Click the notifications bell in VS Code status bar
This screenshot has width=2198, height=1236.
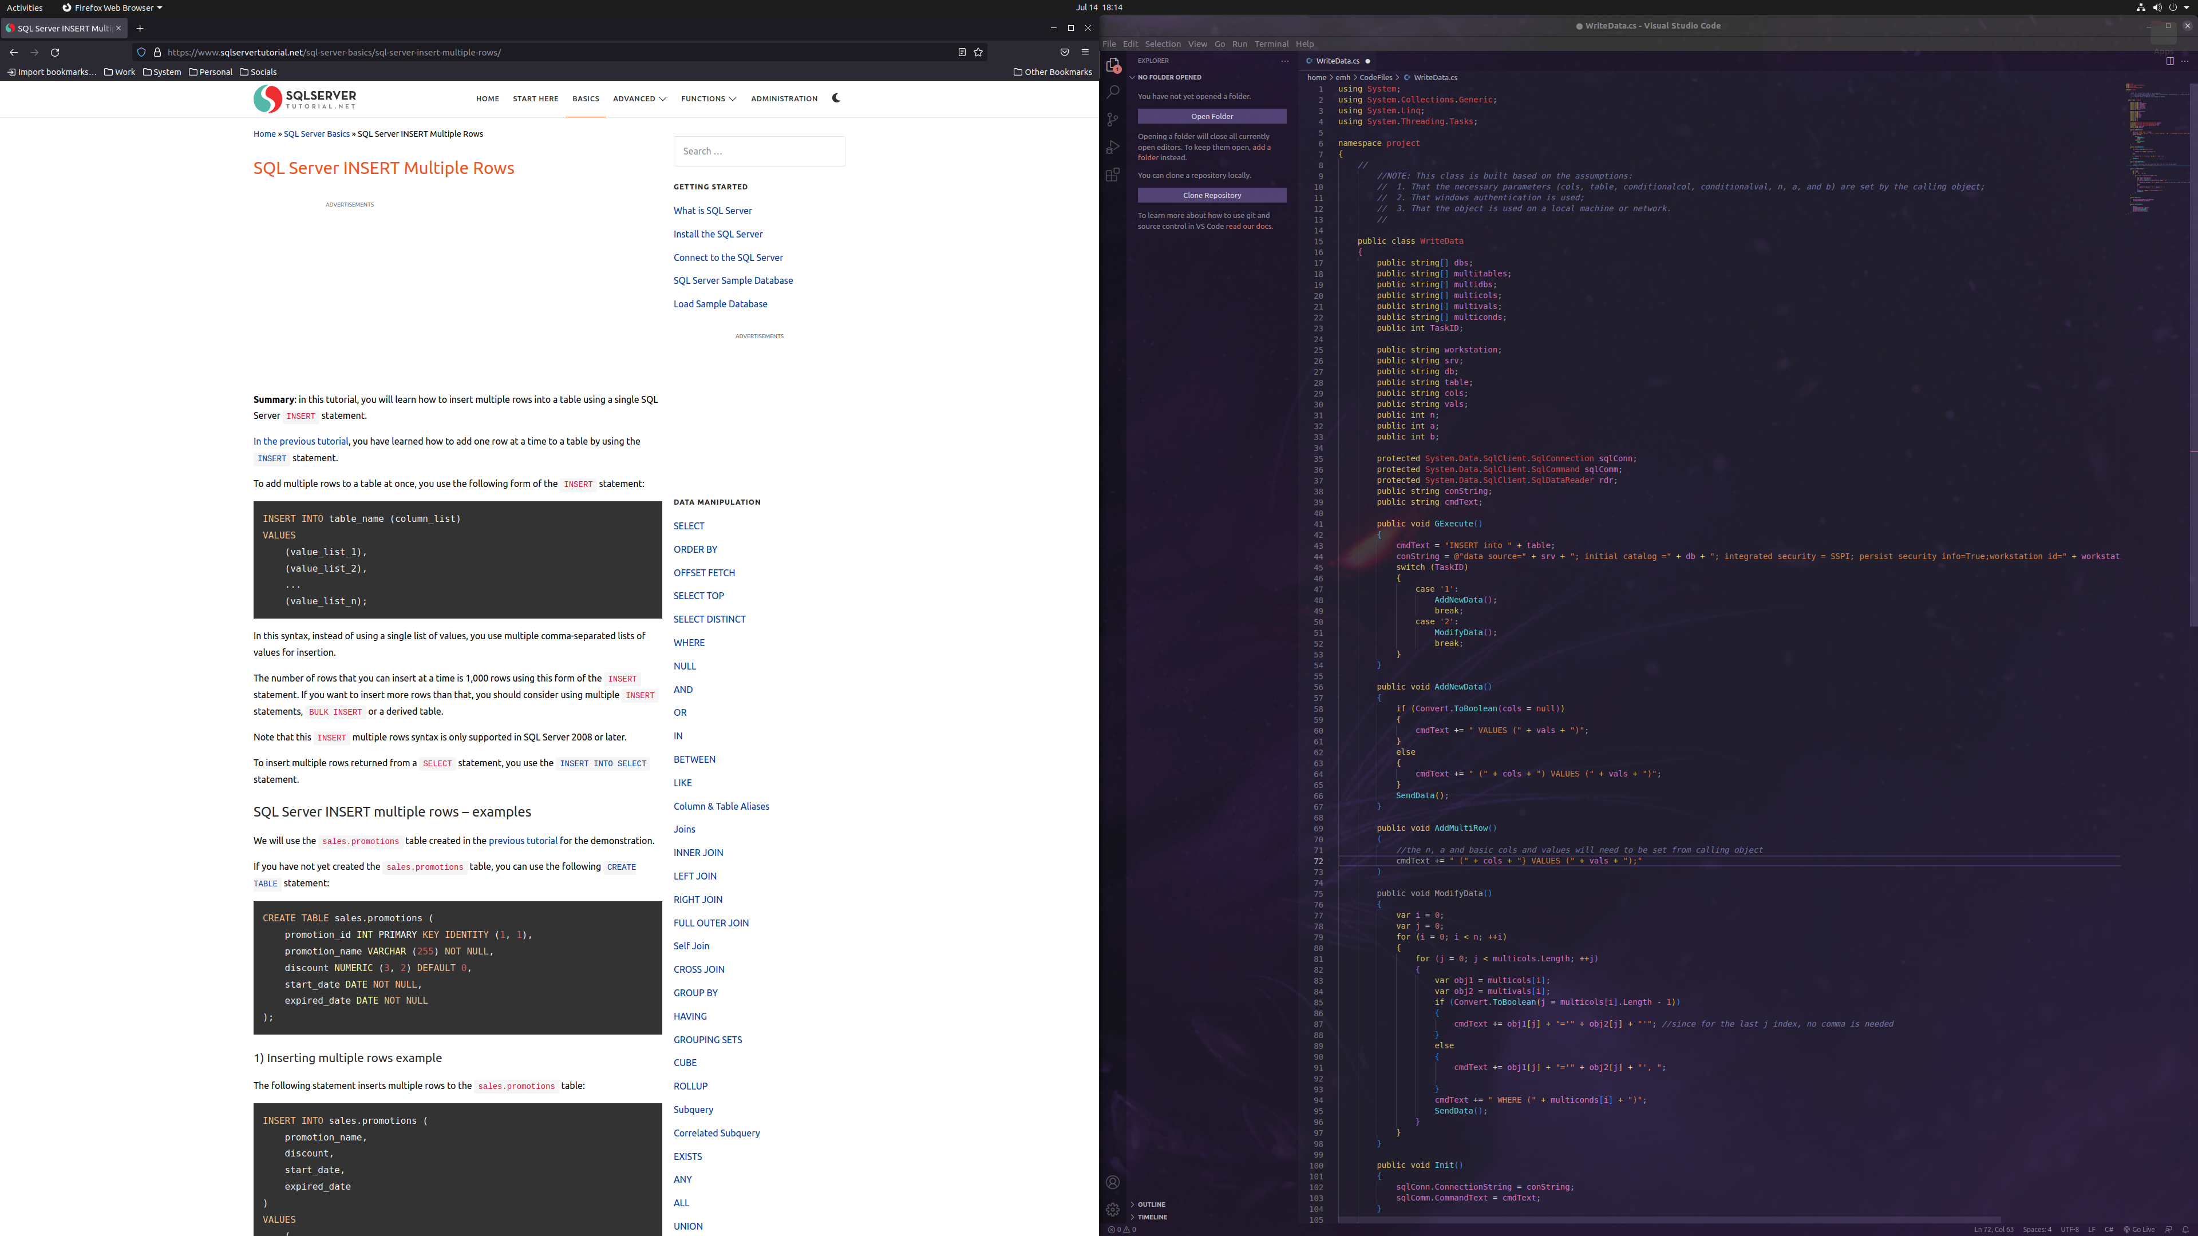coord(2186,1229)
